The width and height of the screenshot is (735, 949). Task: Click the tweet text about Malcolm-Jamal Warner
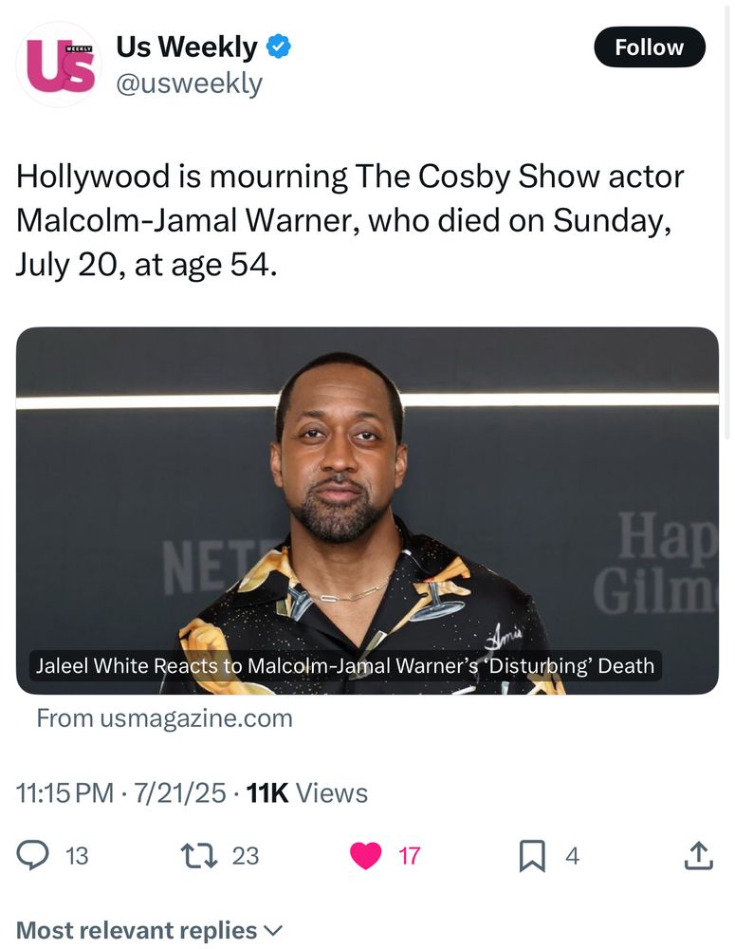[x=349, y=220]
